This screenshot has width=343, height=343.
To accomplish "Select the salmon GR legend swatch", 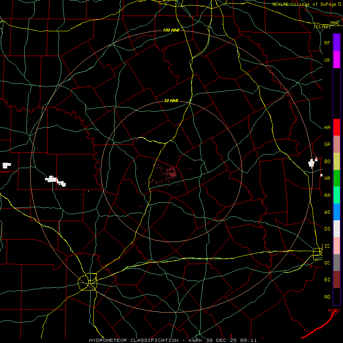I will (x=337, y=144).
